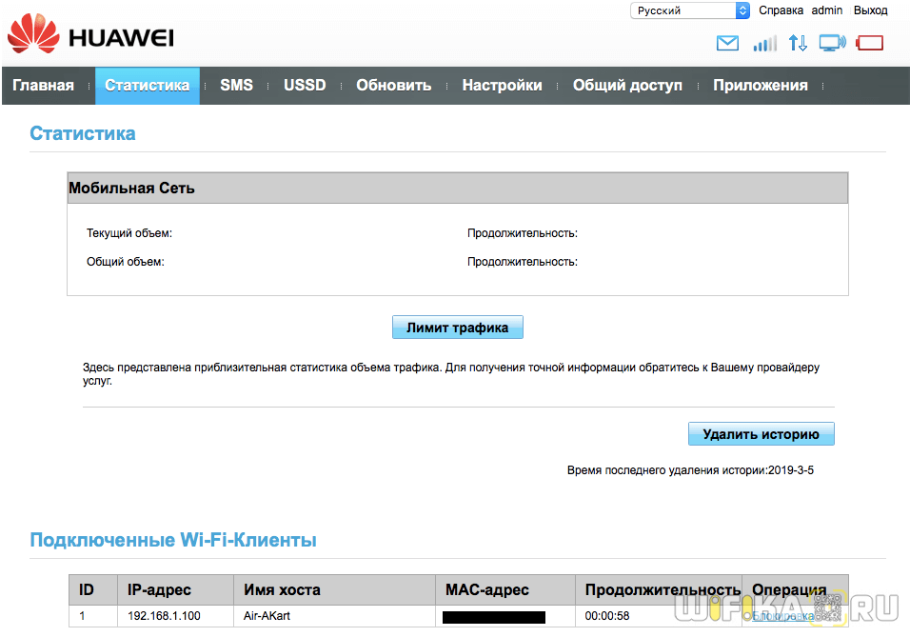The width and height of the screenshot is (910, 637).
Task: Click the Huawei logo
Action: [90, 37]
